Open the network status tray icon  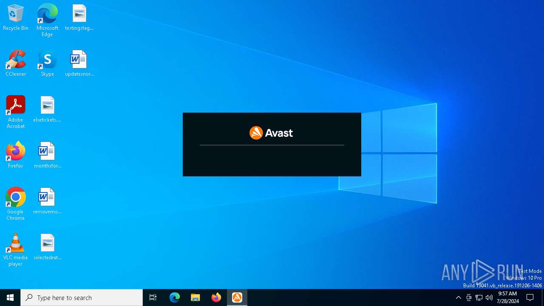click(x=479, y=297)
